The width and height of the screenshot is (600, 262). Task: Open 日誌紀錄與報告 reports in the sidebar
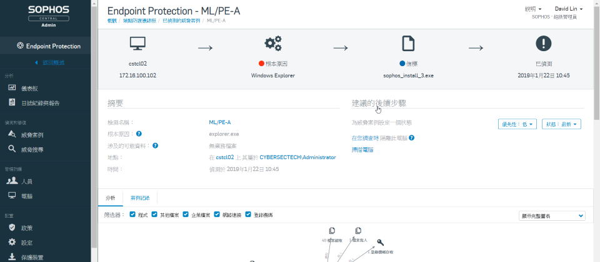(x=41, y=102)
